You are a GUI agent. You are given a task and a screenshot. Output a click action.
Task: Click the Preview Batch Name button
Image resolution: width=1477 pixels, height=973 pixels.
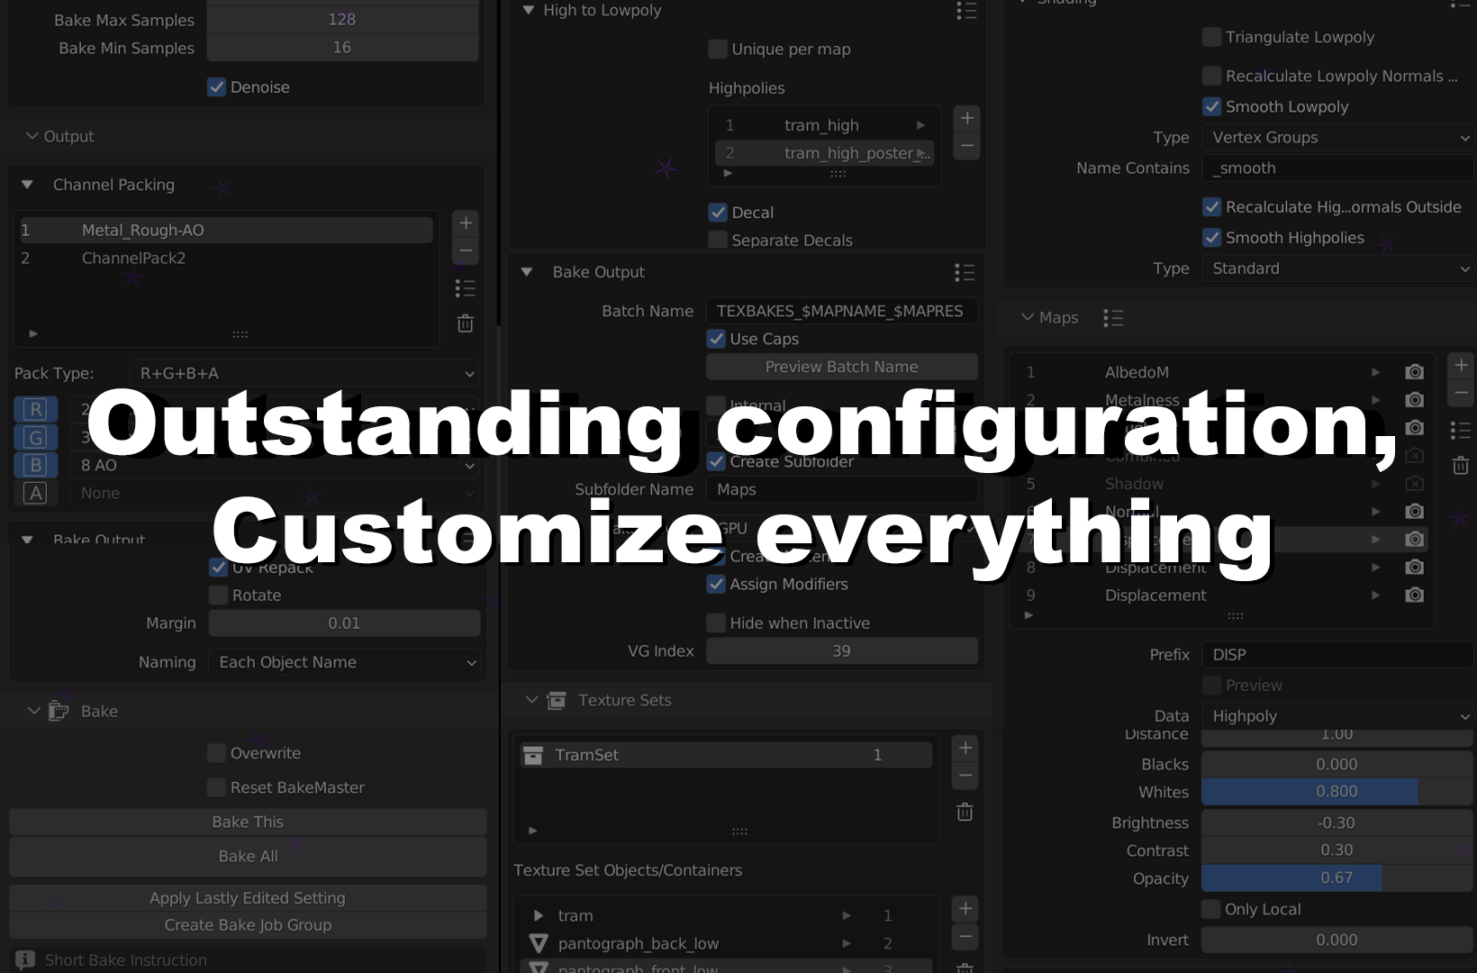pos(841,367)
